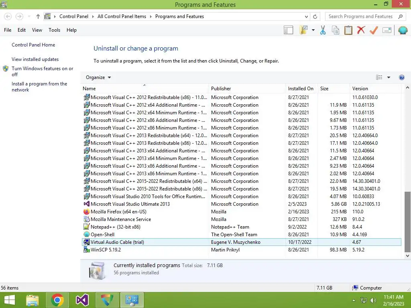
Task: Click the vertical scrollbar thumb
Action: [x=407, y=221]
